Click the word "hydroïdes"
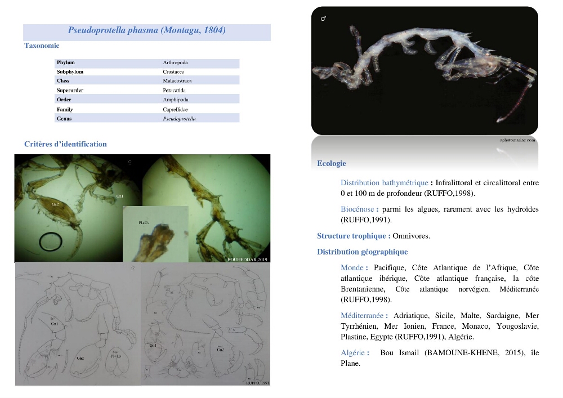This screenshot has width=563, height=398. point(523,209)
